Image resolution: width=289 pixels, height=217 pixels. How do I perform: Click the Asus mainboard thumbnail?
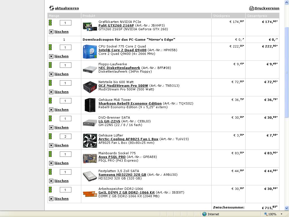[90, 159]
